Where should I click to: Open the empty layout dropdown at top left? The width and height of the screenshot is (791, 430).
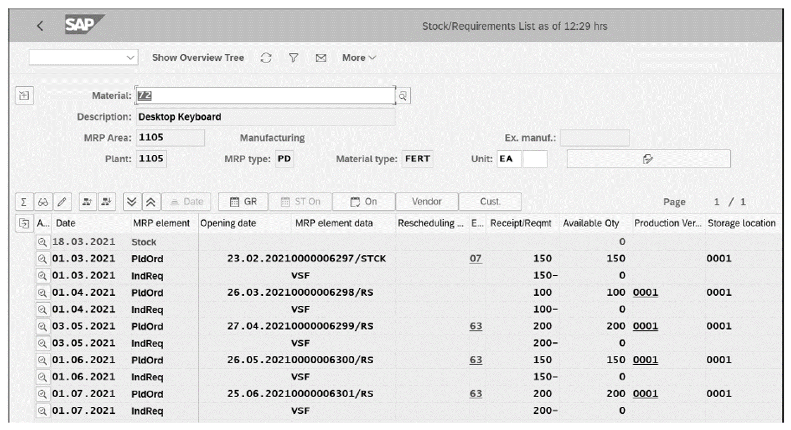pyautogui.click(x=83, y=57)
